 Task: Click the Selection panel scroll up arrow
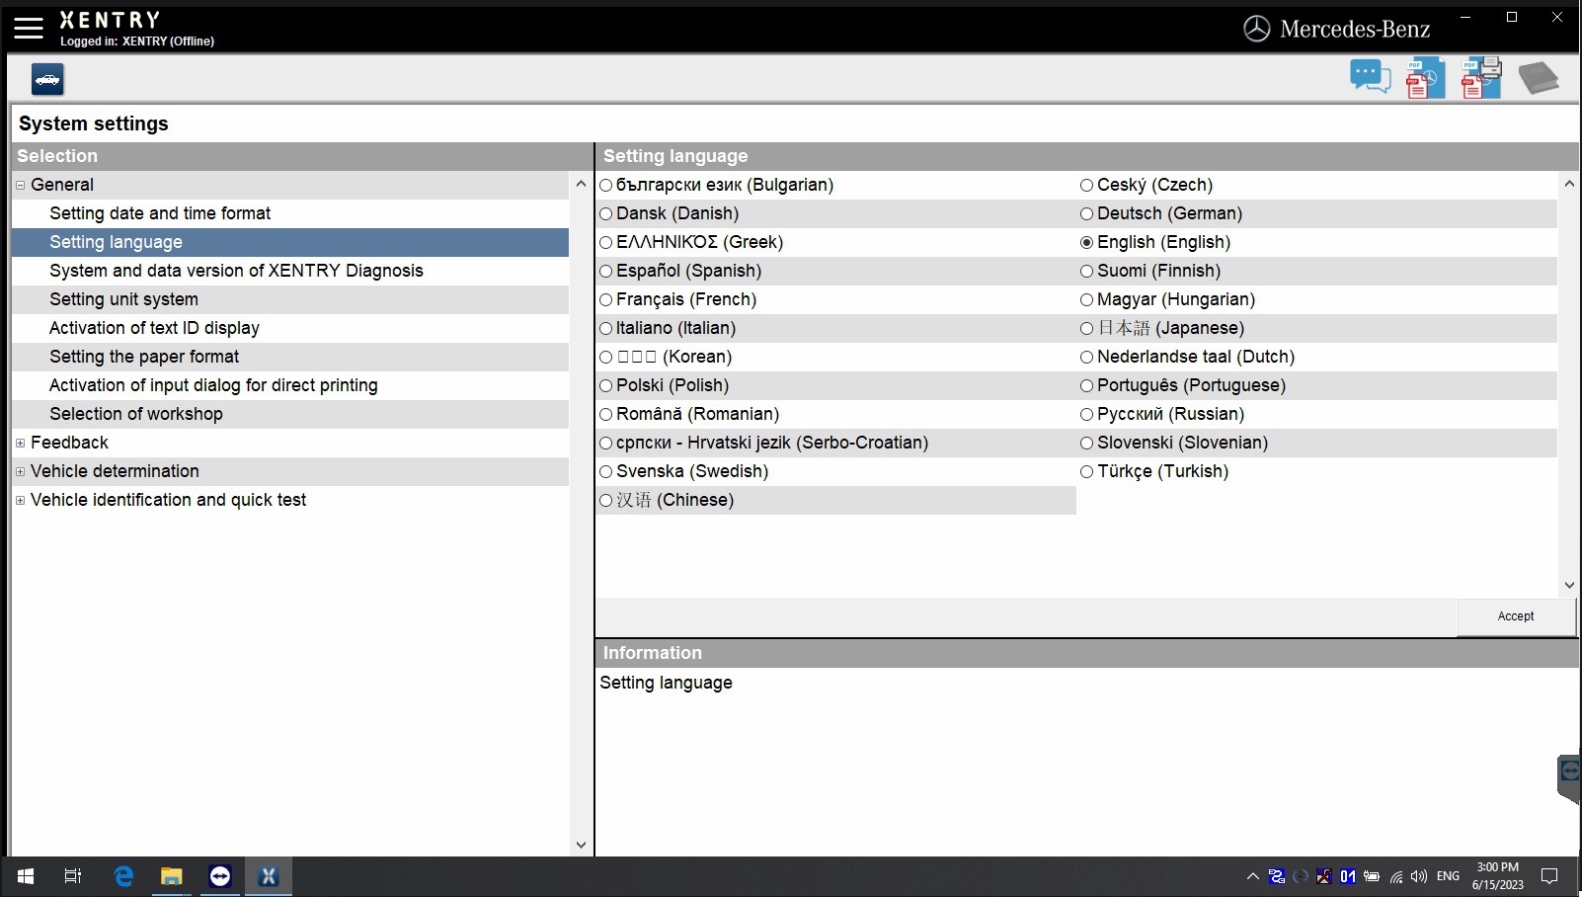point(581,184)
